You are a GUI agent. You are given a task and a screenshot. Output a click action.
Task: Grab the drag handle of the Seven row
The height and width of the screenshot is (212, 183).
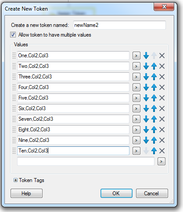point(14,119)
